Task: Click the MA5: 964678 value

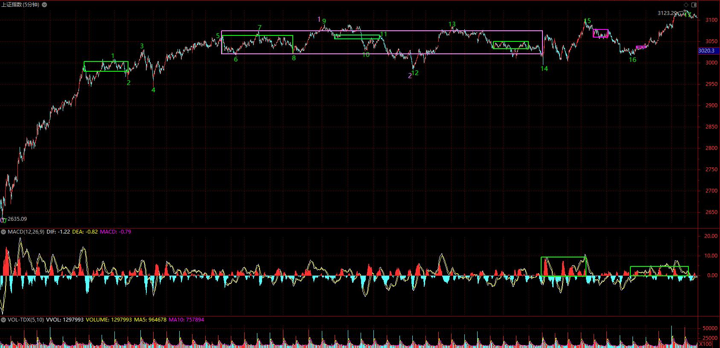Action: click(150, 319)
